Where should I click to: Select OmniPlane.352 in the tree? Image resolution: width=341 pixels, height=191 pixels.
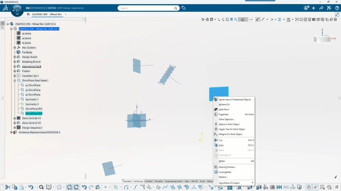(34, 109)
